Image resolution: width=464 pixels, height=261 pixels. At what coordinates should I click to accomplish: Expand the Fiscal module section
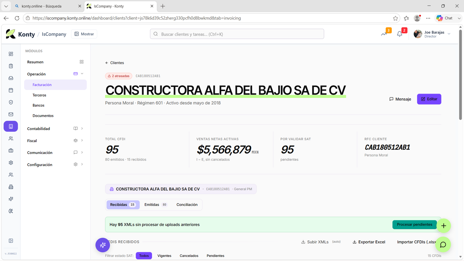click(x=55, y=141)
